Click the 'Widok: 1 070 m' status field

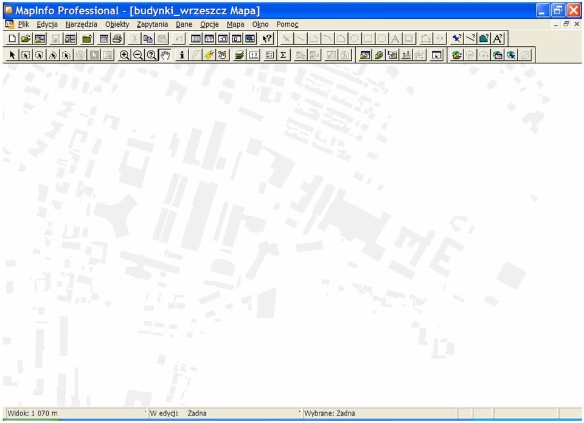pos(76,413)
